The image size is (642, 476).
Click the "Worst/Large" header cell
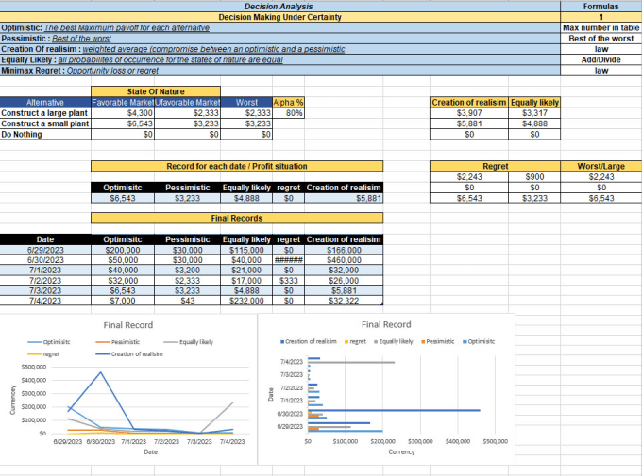pos(600,166)
